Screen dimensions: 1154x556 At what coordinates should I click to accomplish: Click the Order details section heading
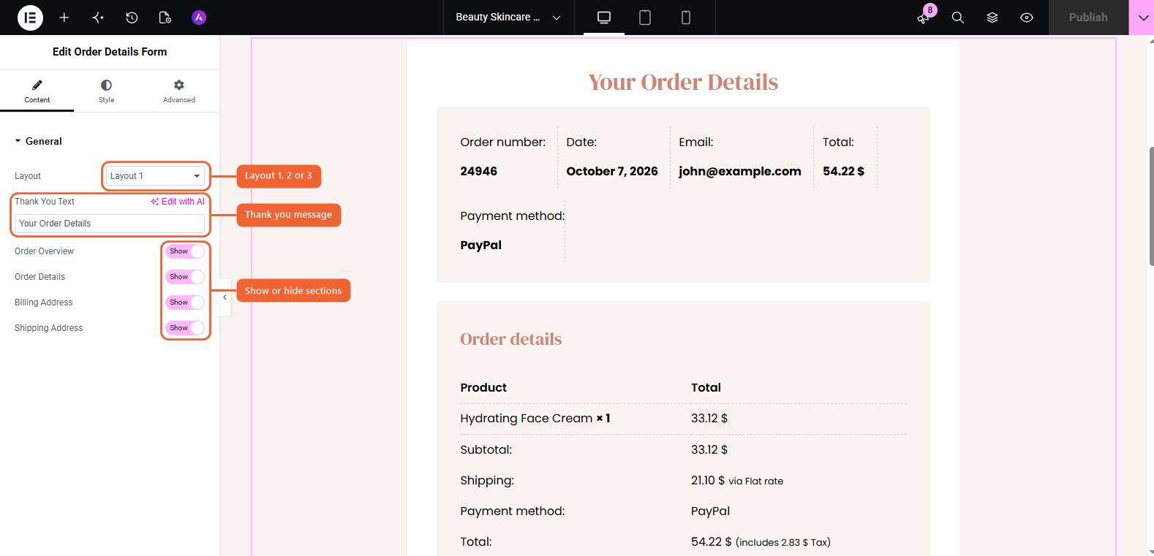[x=511, y=339]
